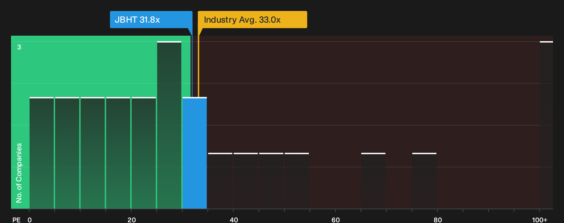Select the highlighted blue JBHT histogram bar
This screenshot has height=223, width=564.
point(195,153)
